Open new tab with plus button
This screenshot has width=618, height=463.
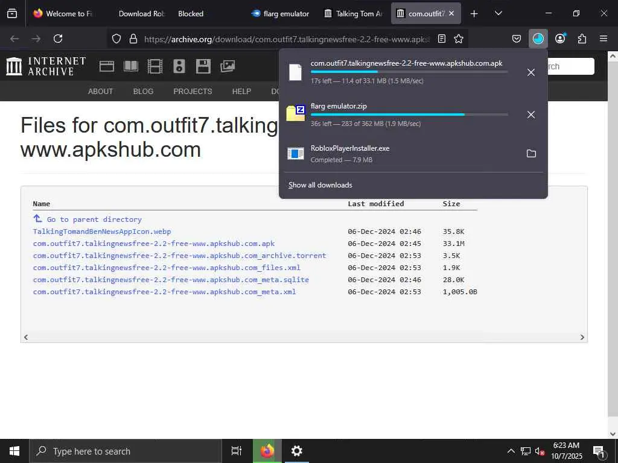pyautogui.click(x=474, y=14)
